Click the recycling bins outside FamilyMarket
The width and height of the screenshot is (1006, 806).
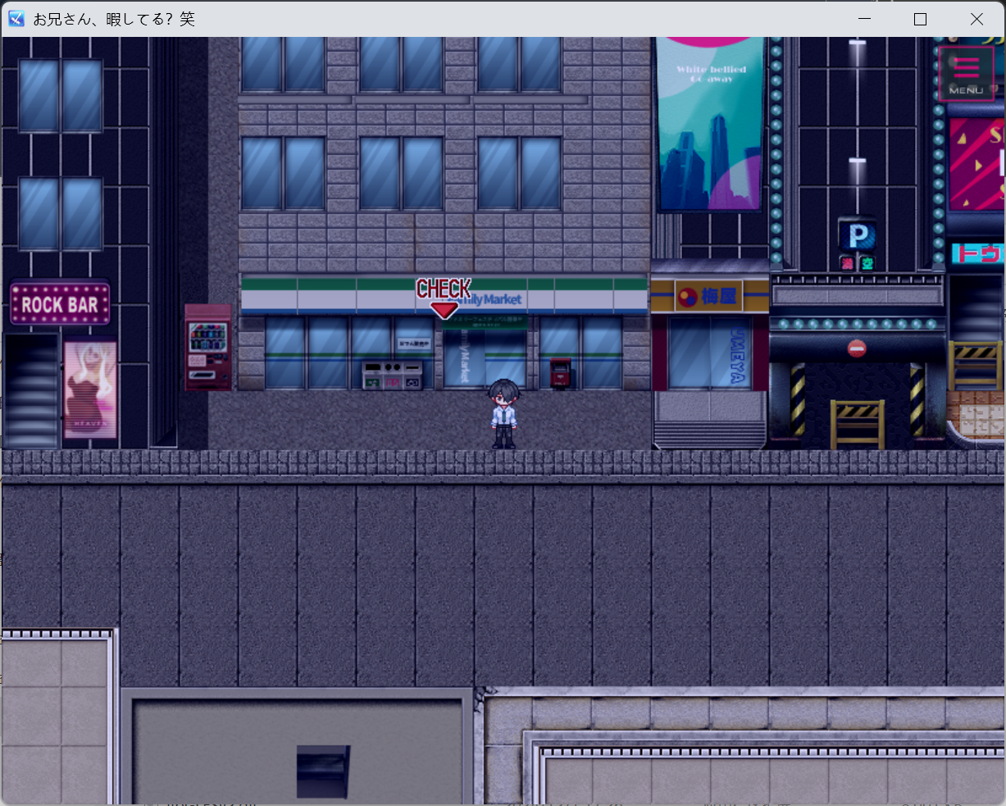point(392,375)
